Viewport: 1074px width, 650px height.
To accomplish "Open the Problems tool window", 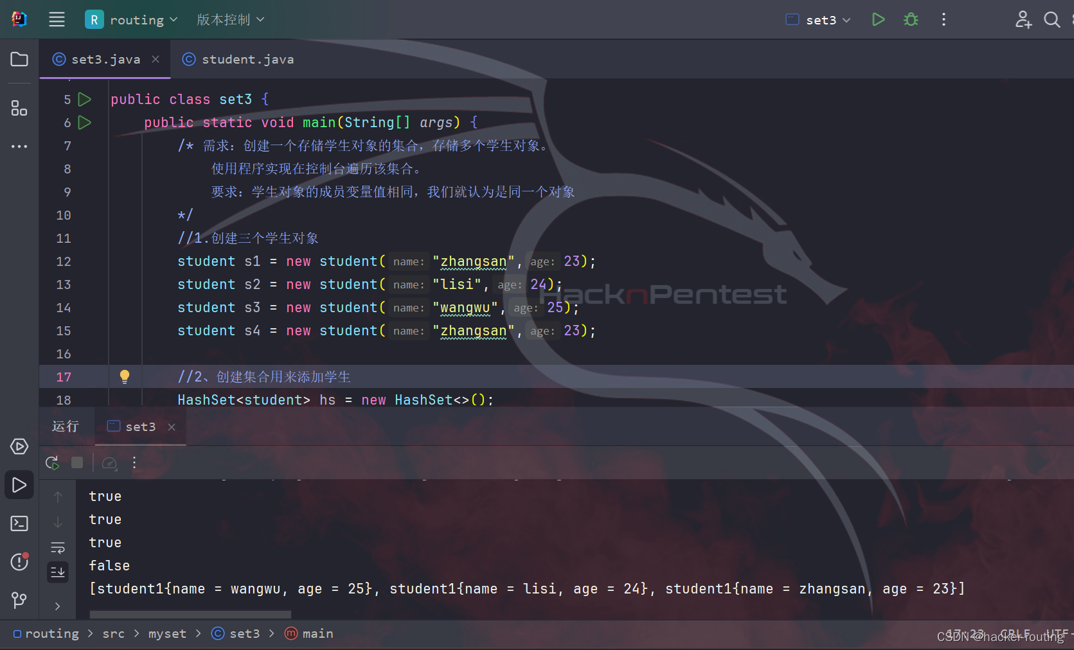I will (x=19, y=562).
